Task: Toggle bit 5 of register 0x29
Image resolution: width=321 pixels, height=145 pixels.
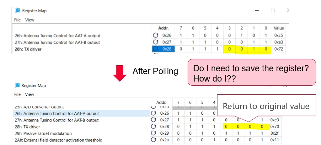Action: tap(202, 133)
